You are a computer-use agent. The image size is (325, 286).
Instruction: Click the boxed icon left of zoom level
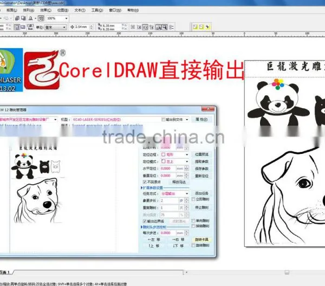coord(41,18)
